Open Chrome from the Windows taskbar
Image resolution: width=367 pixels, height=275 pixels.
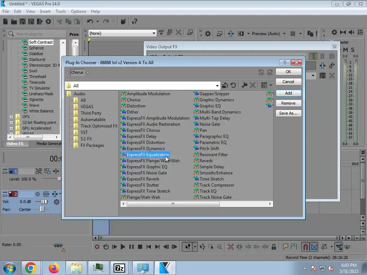[x=31, y=268]
